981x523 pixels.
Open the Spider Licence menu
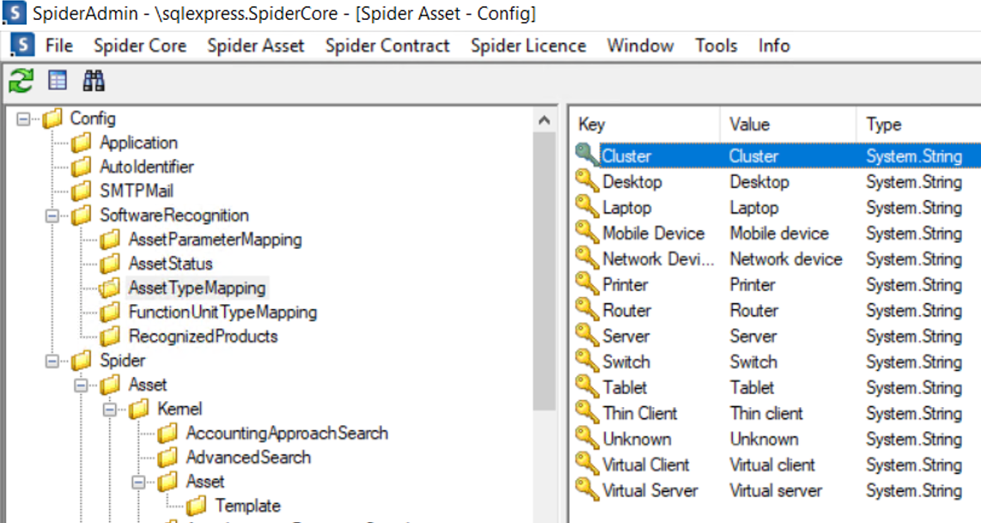click(x=528, y=46)
